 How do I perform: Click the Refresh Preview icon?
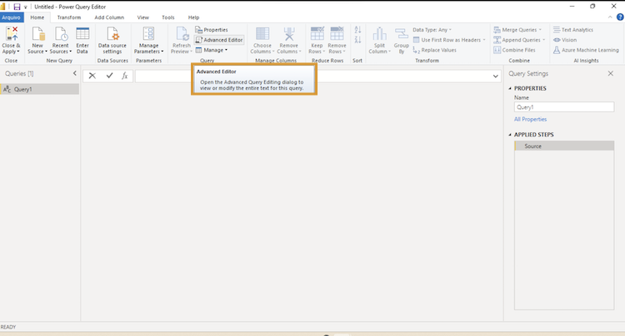point(182,34)
